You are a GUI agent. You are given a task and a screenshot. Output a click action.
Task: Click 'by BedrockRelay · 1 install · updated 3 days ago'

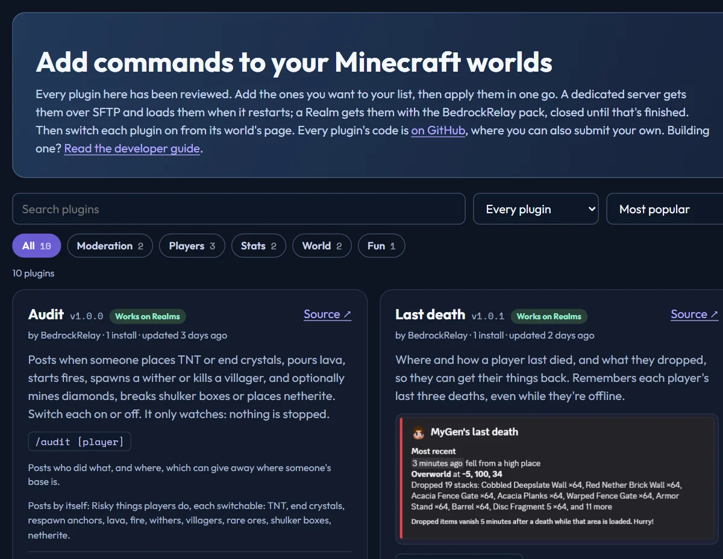128,336
